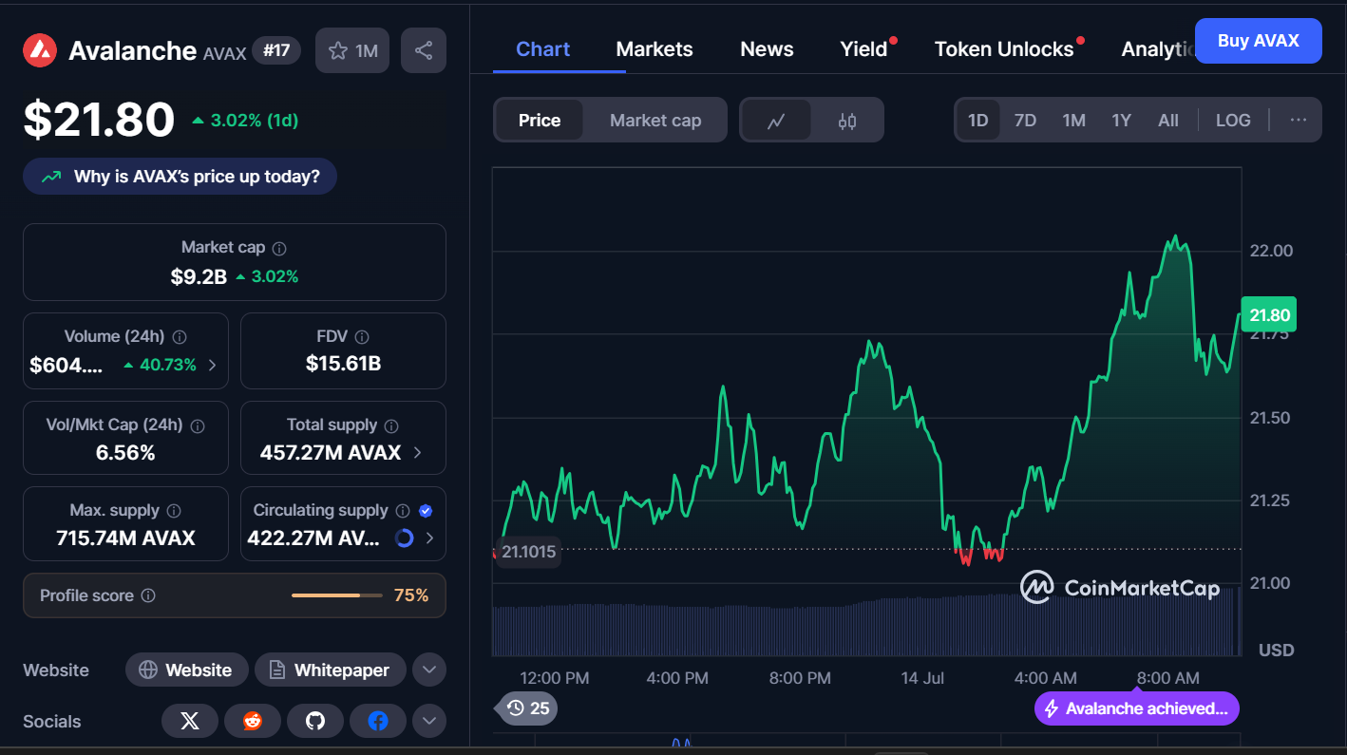The width and height of the screenshot is (1347, 755).
Task: Click the 21.1015 opening price label
Action: [x=529, y=552]
